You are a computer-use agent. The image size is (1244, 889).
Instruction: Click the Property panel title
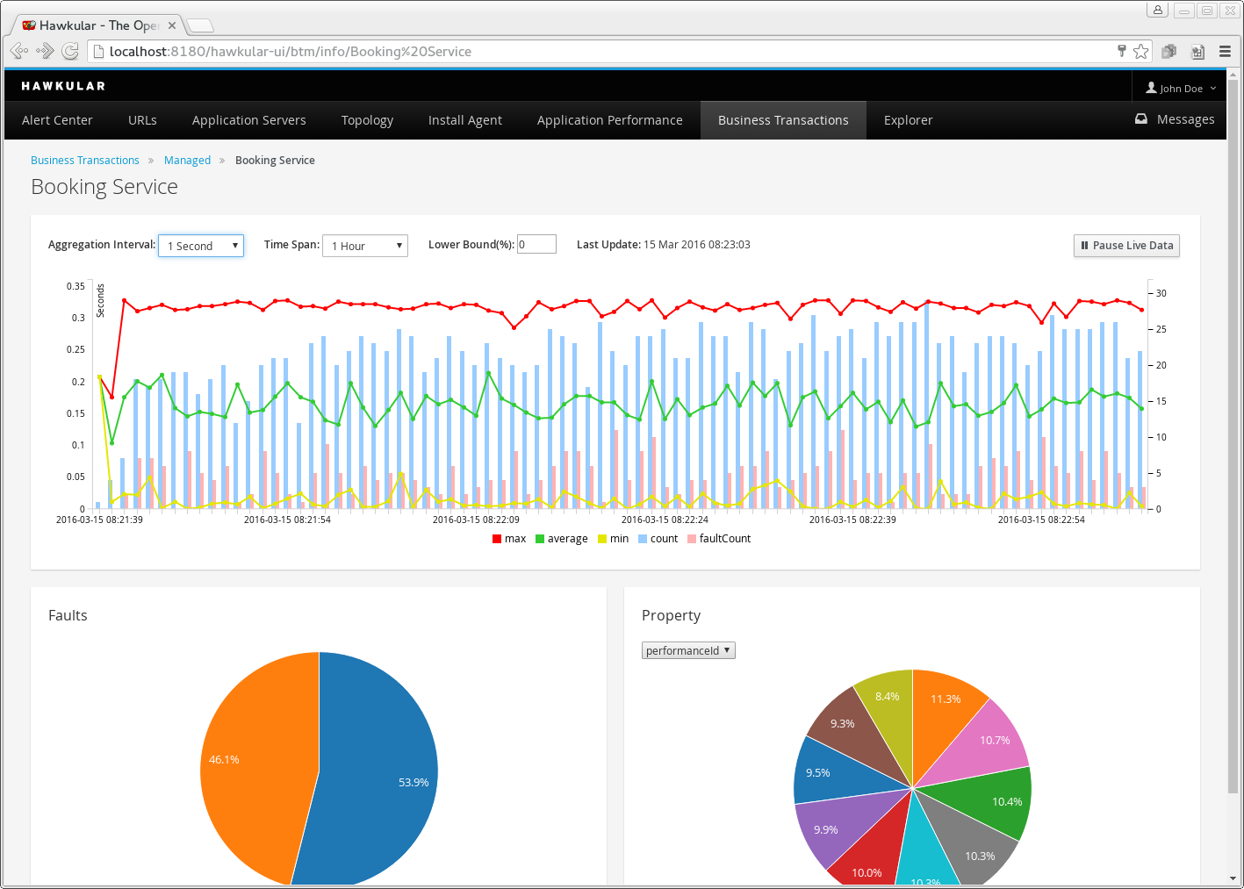(672, 616)
